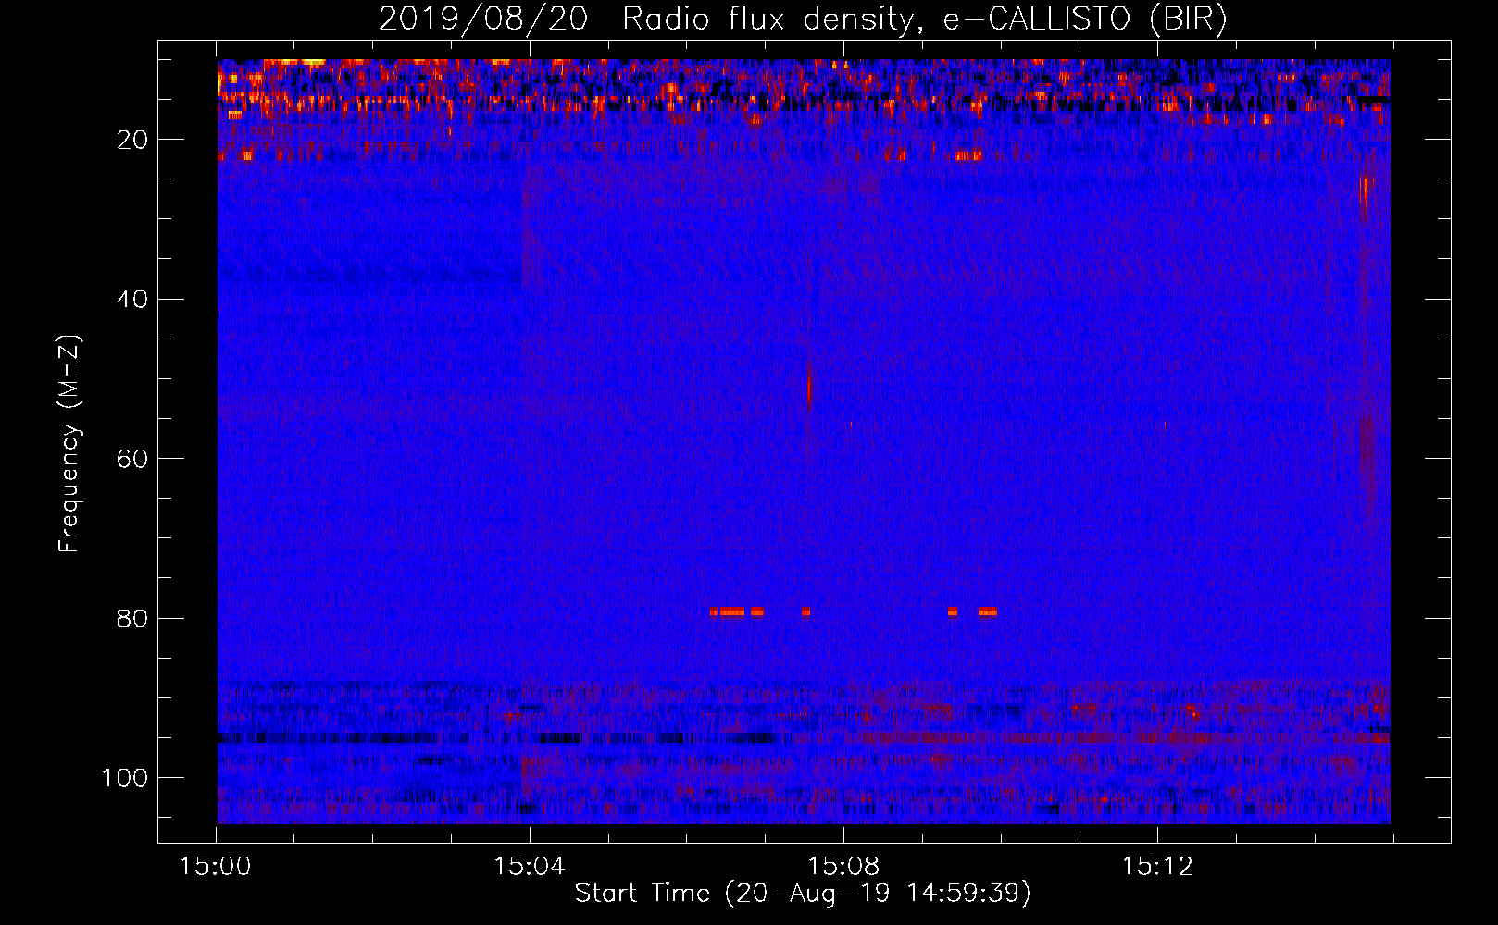Click the '100' frequency tick label
Viewport: 1498px width, 925px height.
[x=125, y=778]
